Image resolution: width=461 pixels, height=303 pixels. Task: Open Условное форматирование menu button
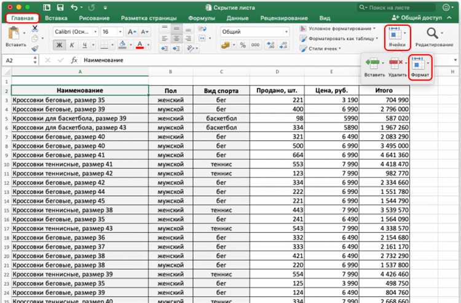pyautogui.click(x=337, y=28)
